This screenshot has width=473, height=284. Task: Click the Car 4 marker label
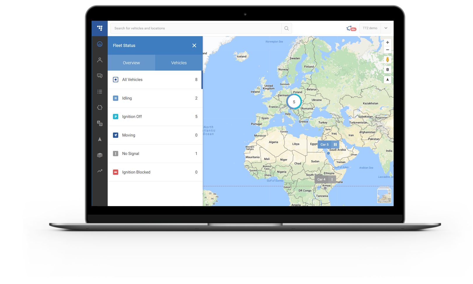(x=322, y=180)
